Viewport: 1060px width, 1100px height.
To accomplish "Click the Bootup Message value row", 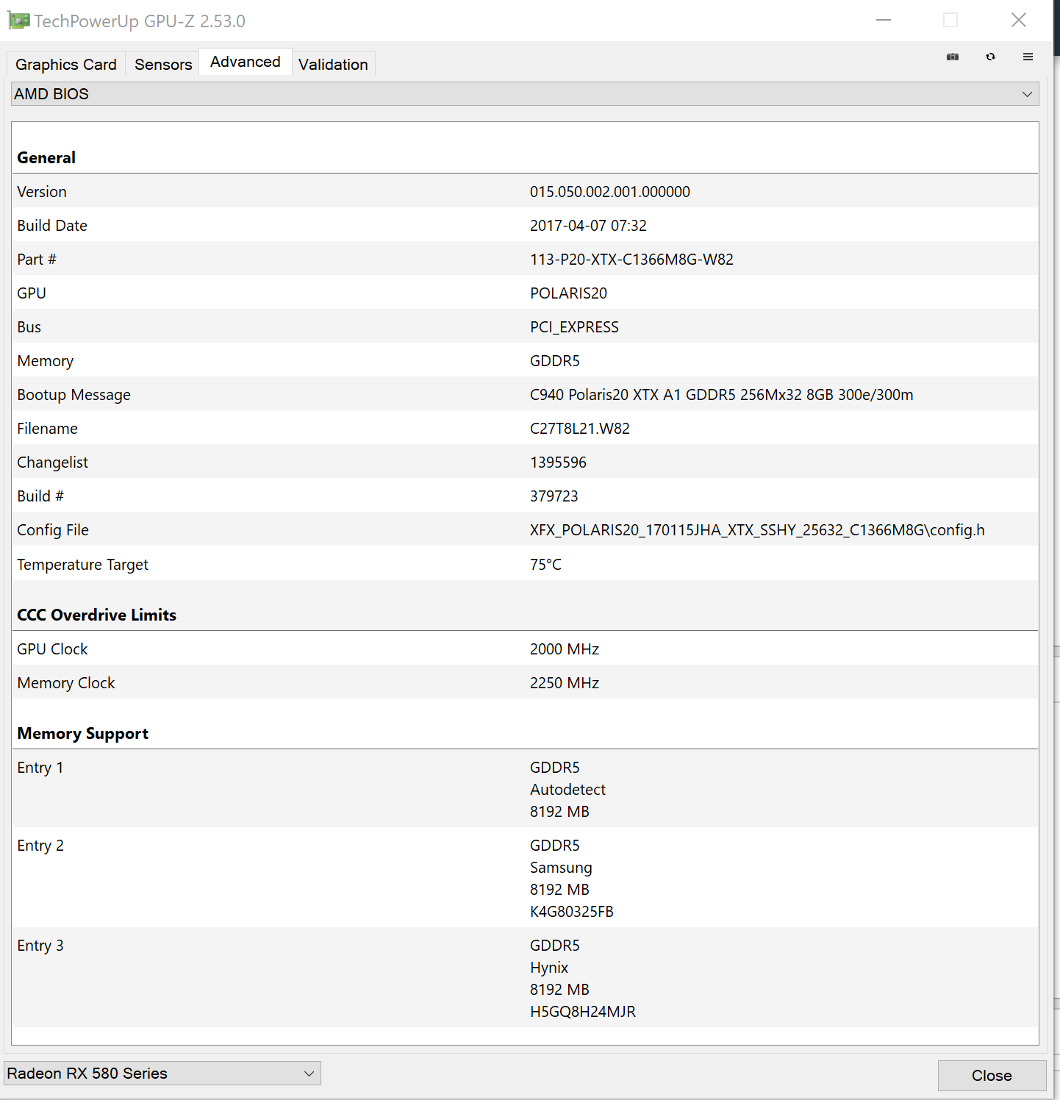I will [x=525, y=395].
